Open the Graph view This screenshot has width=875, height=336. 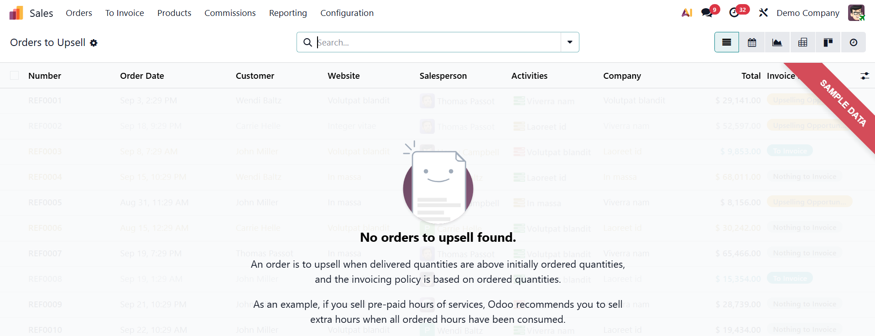(x=777, y=42)
